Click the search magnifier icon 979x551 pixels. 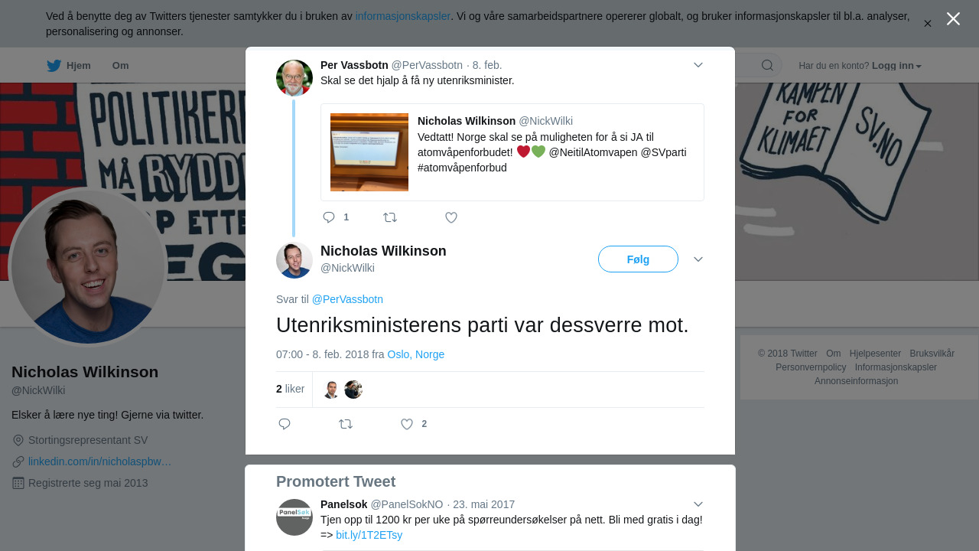click(x=767, y=65)
